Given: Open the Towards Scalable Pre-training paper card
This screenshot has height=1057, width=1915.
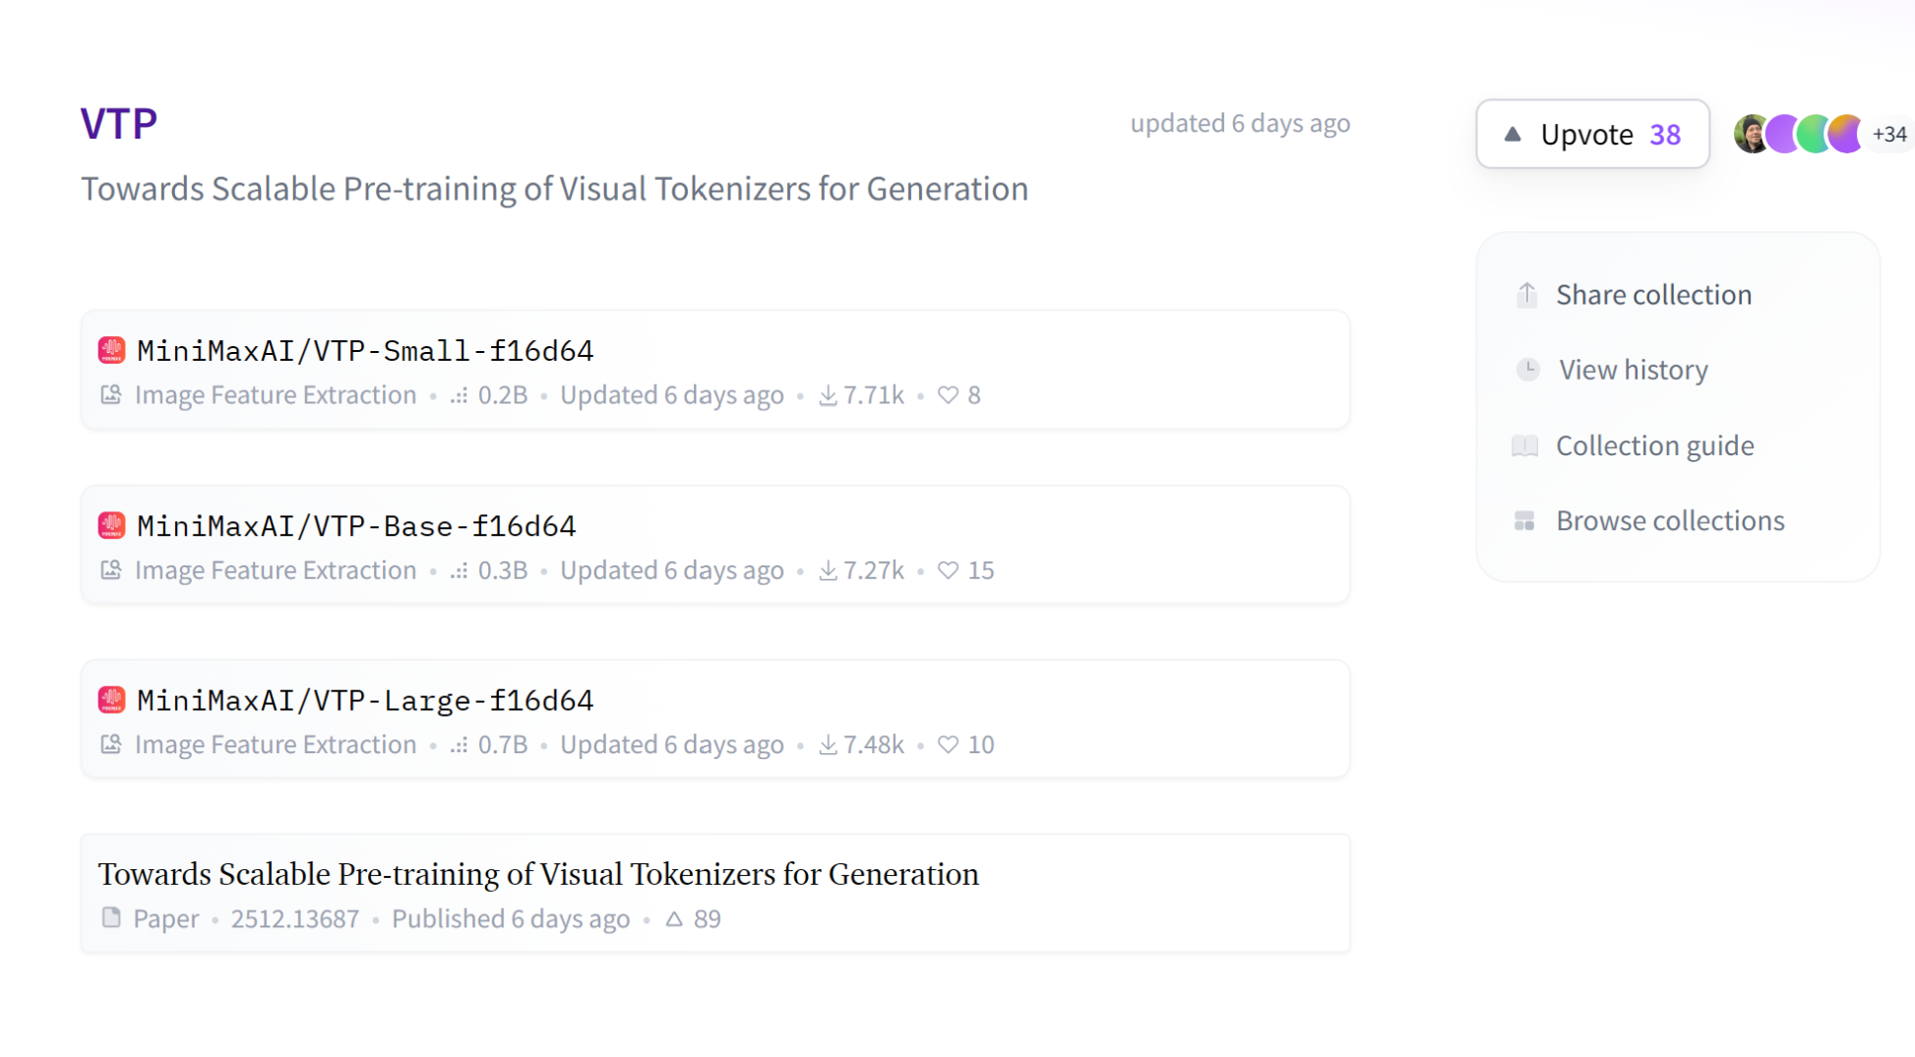Looking at the screenshot, I should (537, 874).
